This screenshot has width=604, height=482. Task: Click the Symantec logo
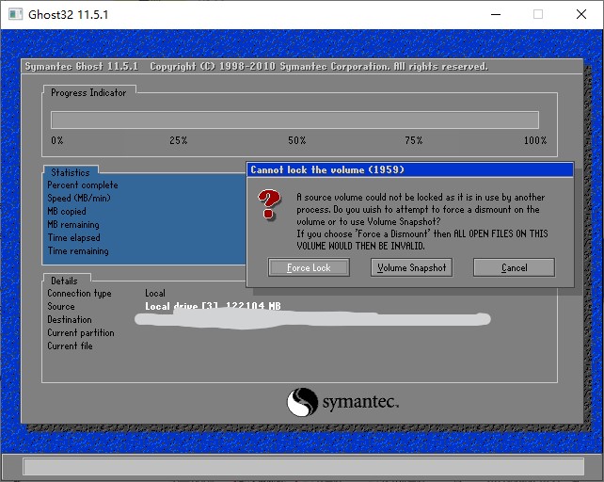click(342, 402)
